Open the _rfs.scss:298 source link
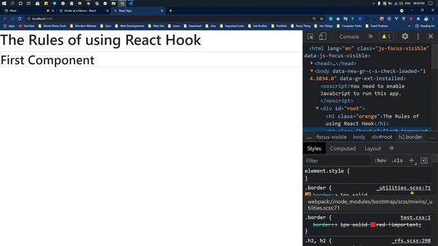Viewport: 438px width, 246px height. [411, 241]
